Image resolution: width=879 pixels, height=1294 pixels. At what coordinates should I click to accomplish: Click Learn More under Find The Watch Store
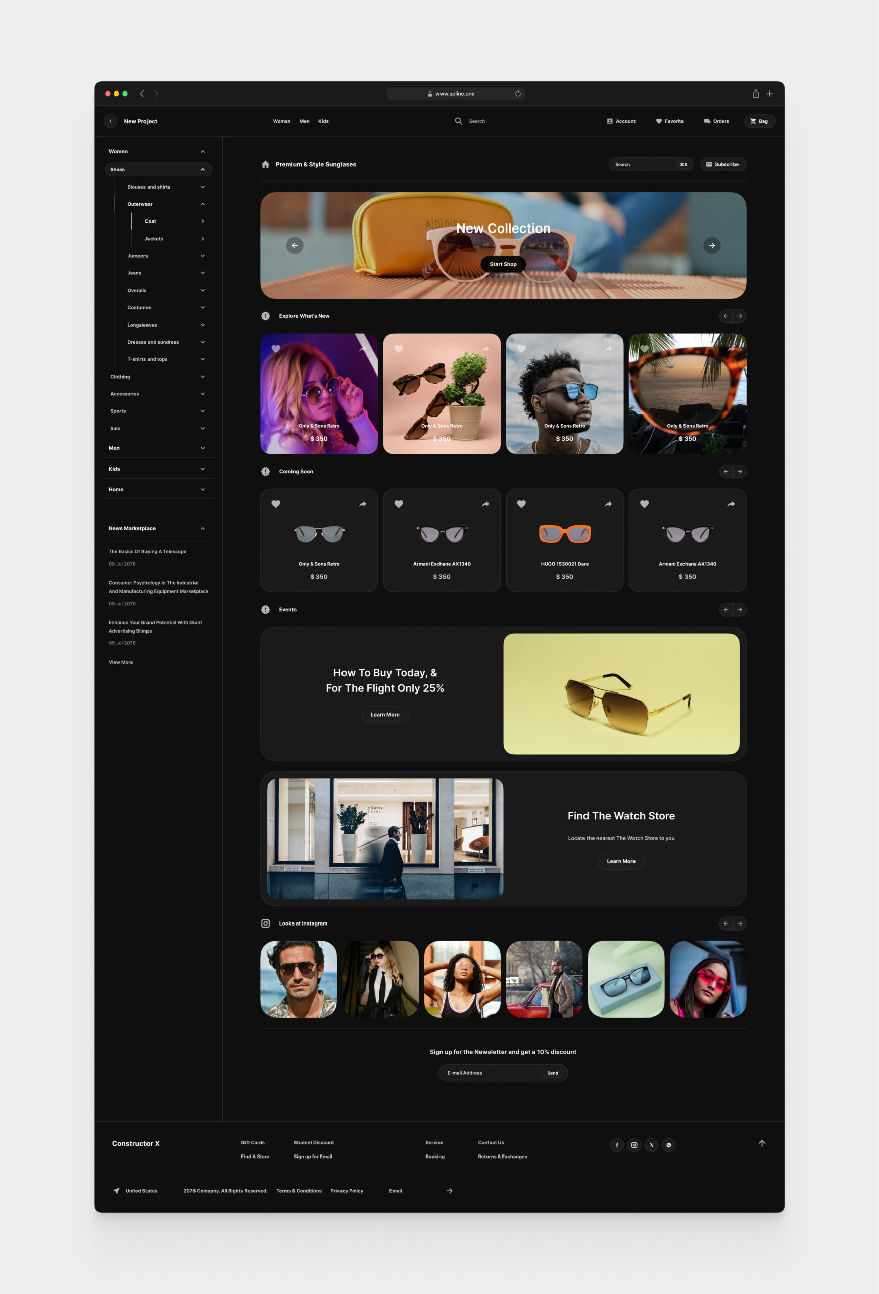[x=621, y=861]
